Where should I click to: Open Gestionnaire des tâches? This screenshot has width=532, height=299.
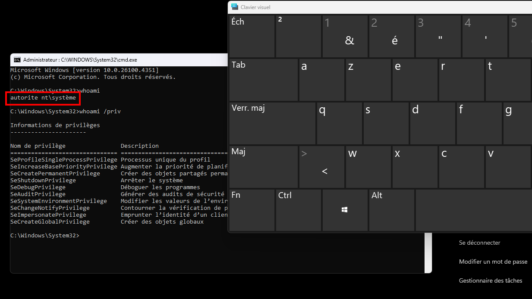click(490, 280)
